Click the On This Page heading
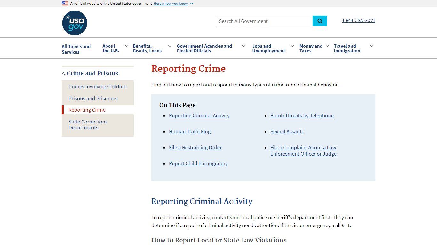The width and height of the screenshot is (437, 245). [177, 105]
